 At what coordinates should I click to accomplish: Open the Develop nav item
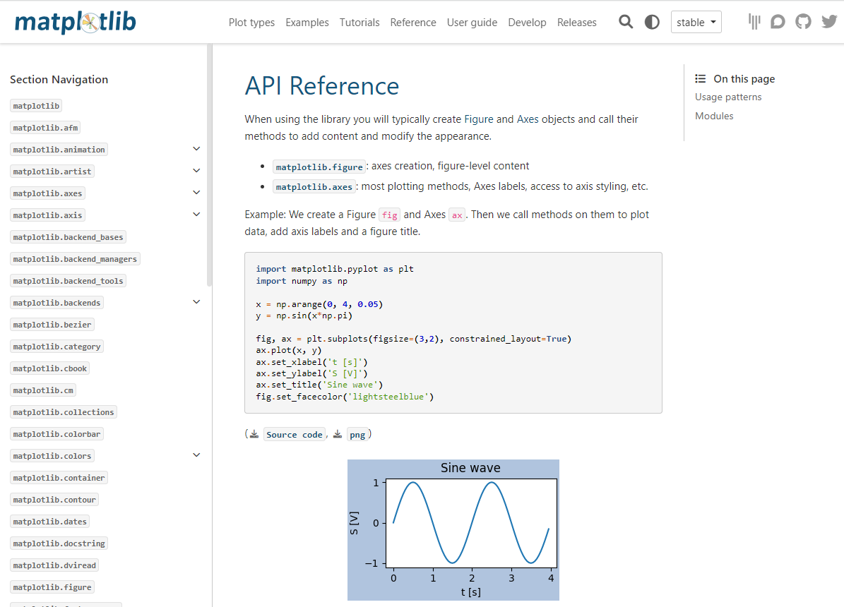click(x=527, y=23)
